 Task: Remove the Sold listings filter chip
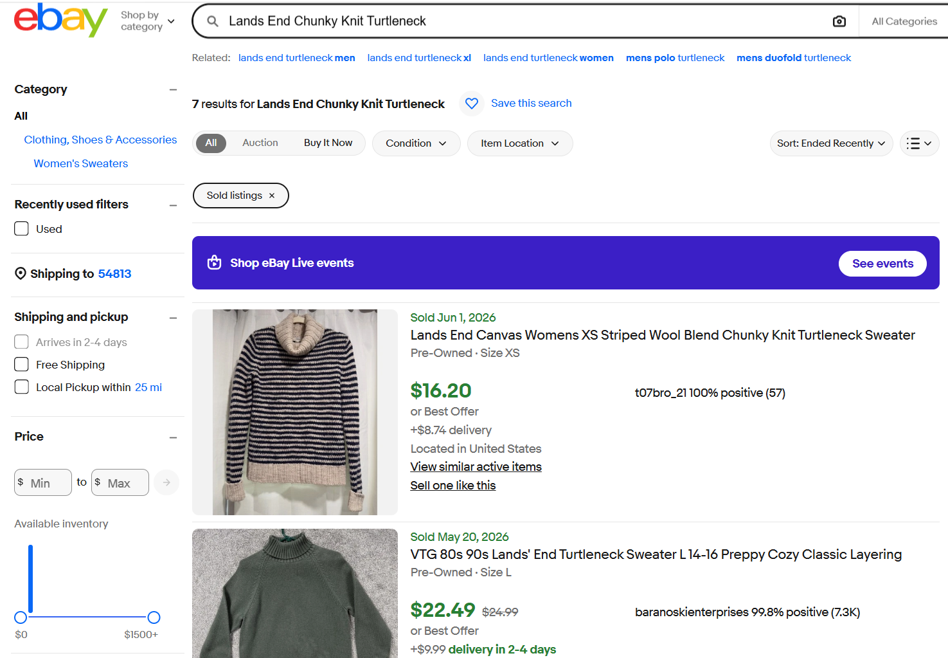272,196
